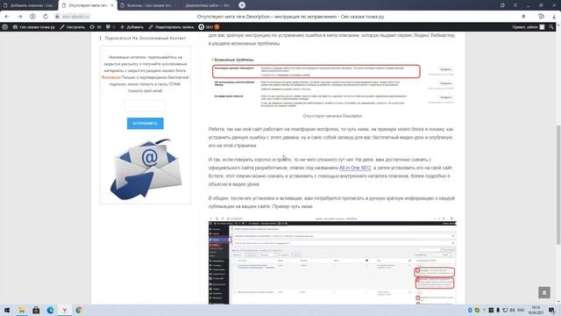
Task: Click 'Настроить' in the WordPress admin bar
Action: pos(72,27)
